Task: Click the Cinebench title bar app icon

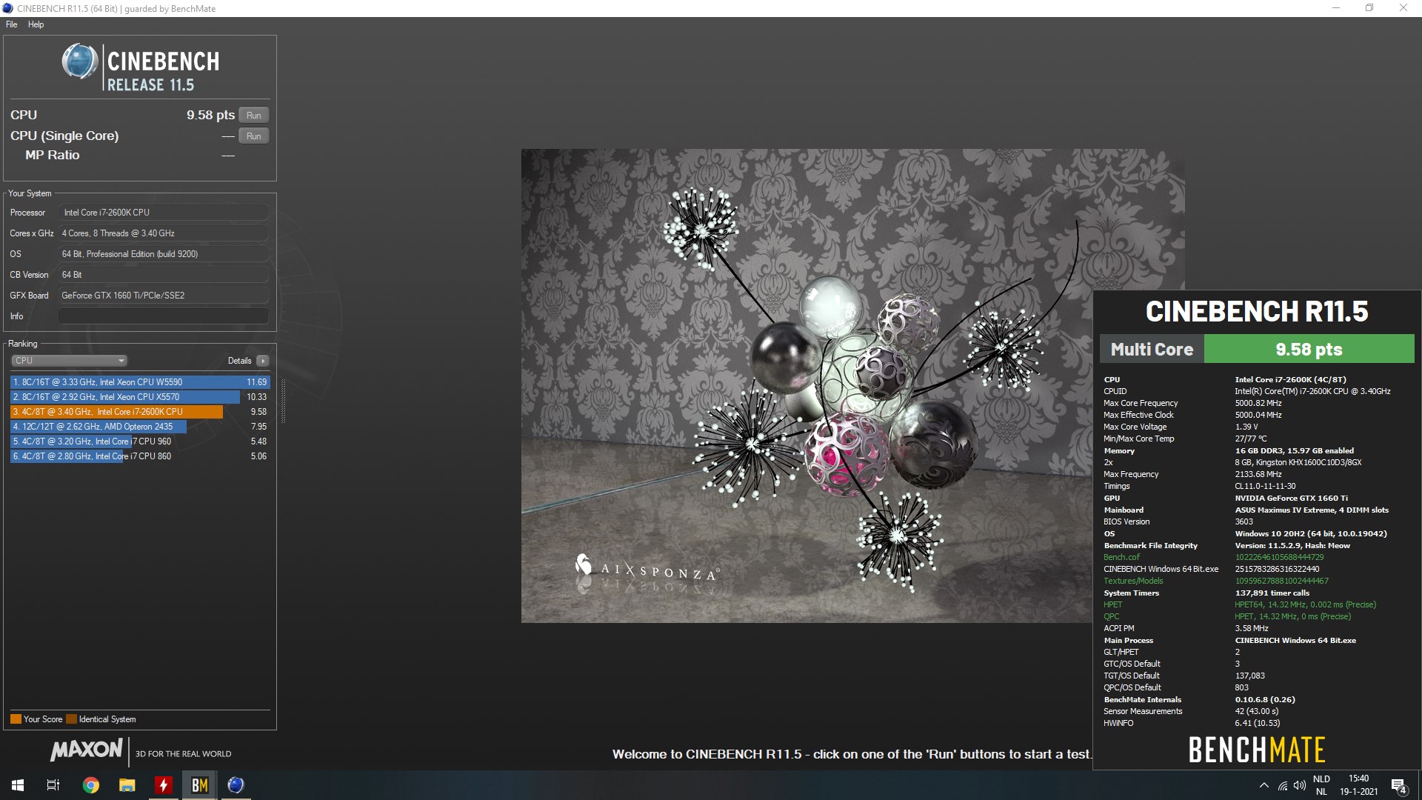Action: point(8,8)
